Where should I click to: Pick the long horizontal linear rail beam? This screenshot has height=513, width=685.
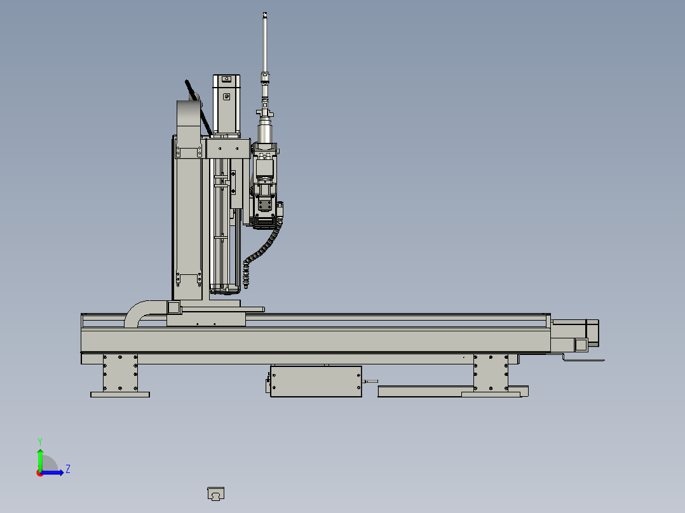(315, 340)
